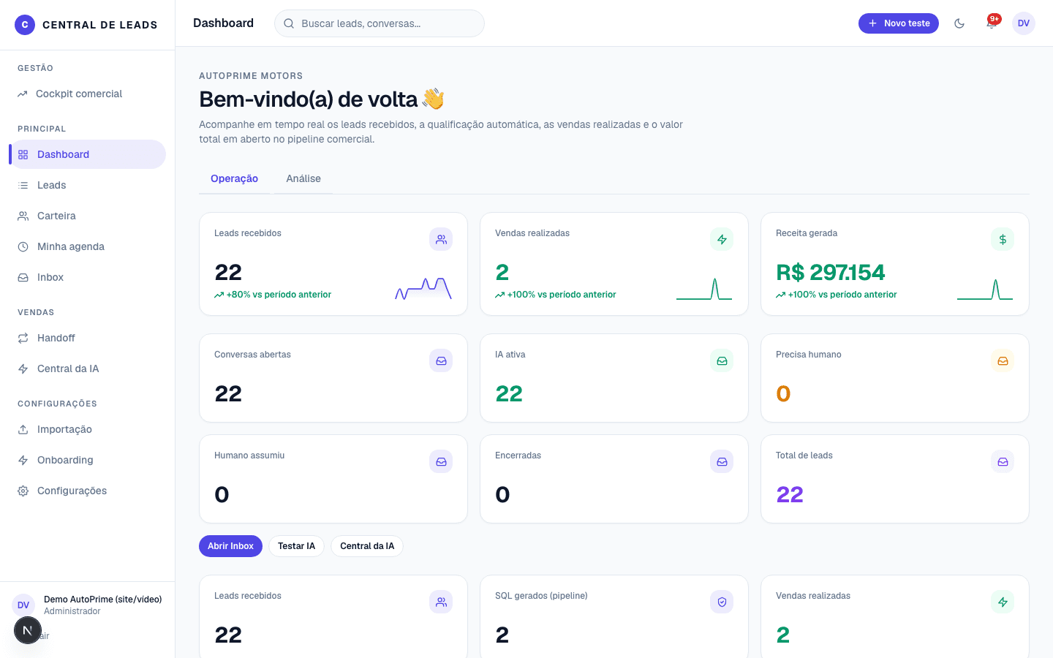The image size is (1053, 658).
Task: Click inbox icon on Humano assumiu card
Action: [441, 461]
